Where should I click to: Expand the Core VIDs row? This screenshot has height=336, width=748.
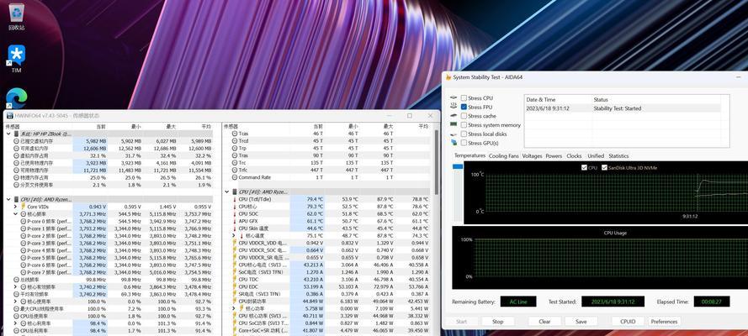(x=15, y=207)
